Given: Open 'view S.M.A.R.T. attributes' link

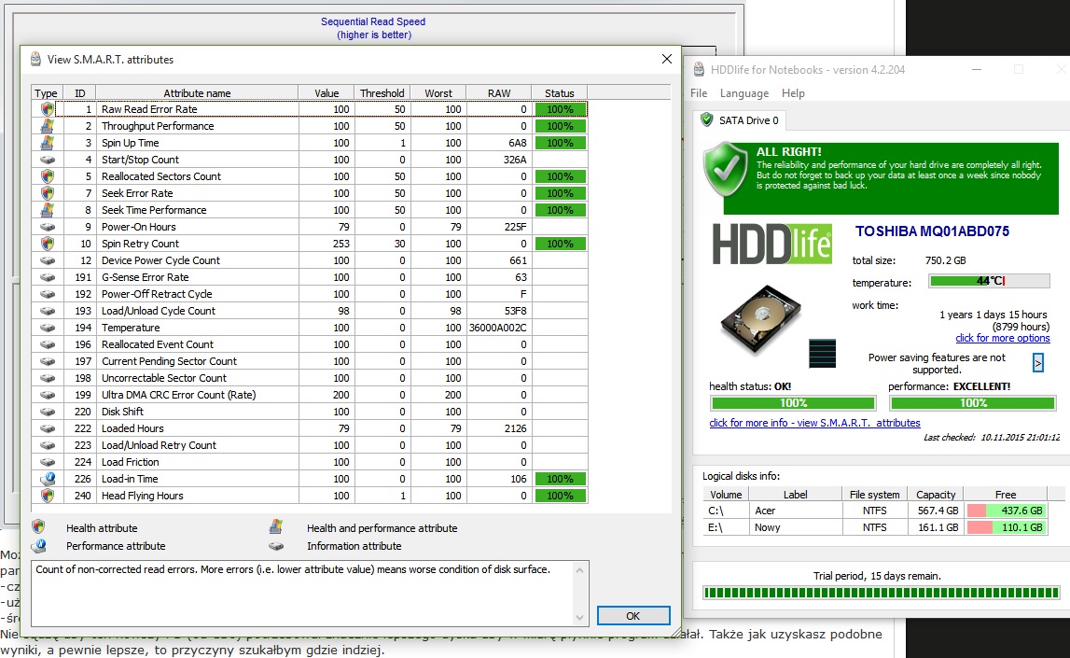Looking at the screenshot, I should pyautogui.click(x=814, y=423).
